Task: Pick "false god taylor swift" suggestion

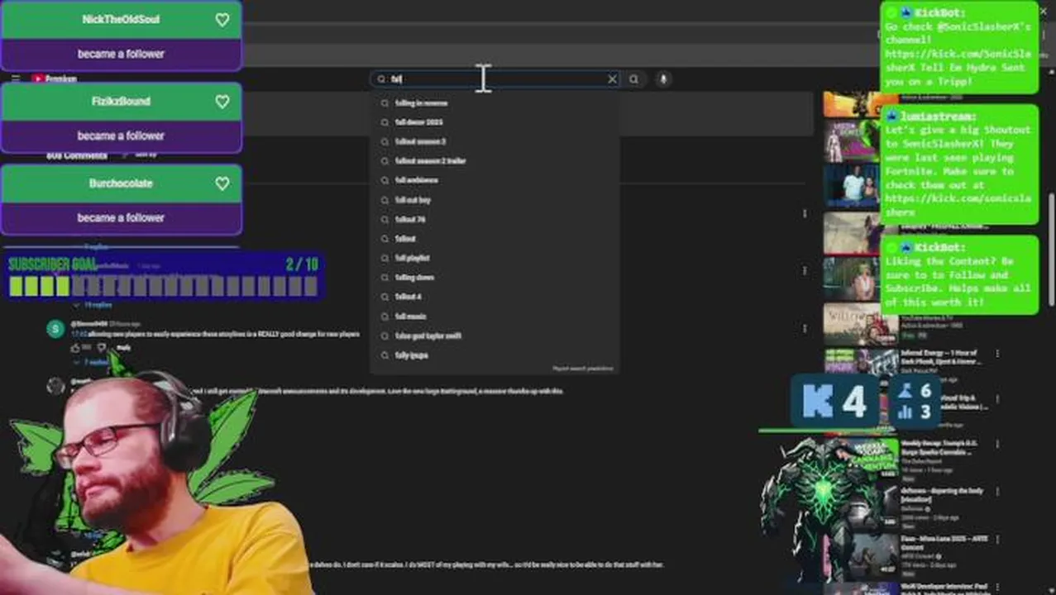Action: tap(495, 336)
